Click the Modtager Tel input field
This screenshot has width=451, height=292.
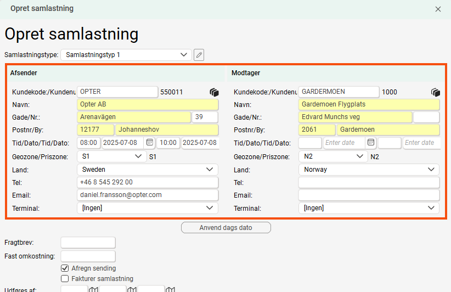click(x=369, y=183)
